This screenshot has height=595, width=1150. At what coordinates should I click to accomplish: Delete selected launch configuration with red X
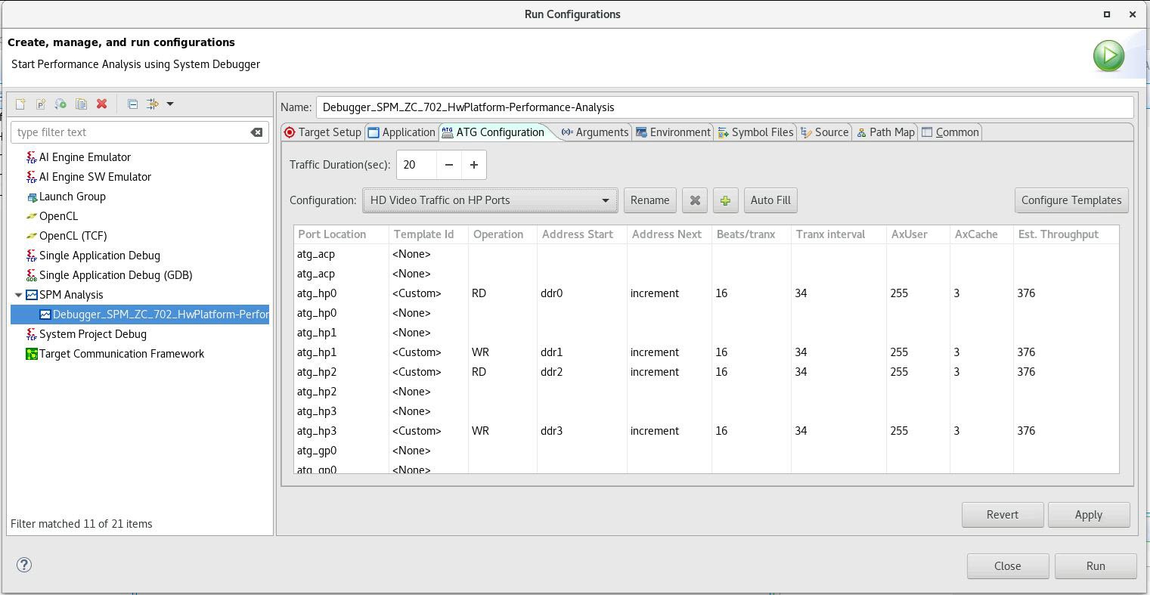coord(102,104)
